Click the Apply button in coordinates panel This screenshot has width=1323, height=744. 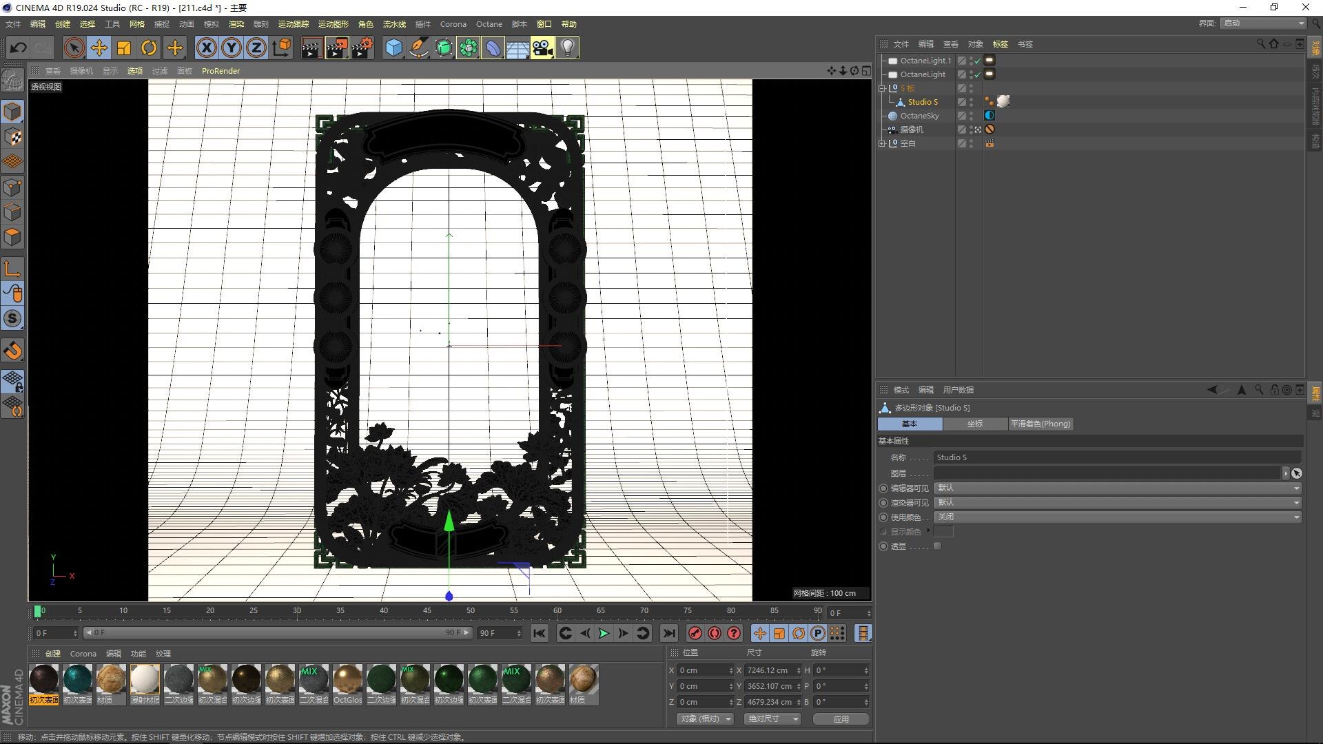(x=841, y=719)
